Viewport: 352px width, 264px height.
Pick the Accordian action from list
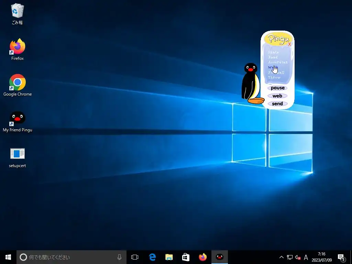278,62
